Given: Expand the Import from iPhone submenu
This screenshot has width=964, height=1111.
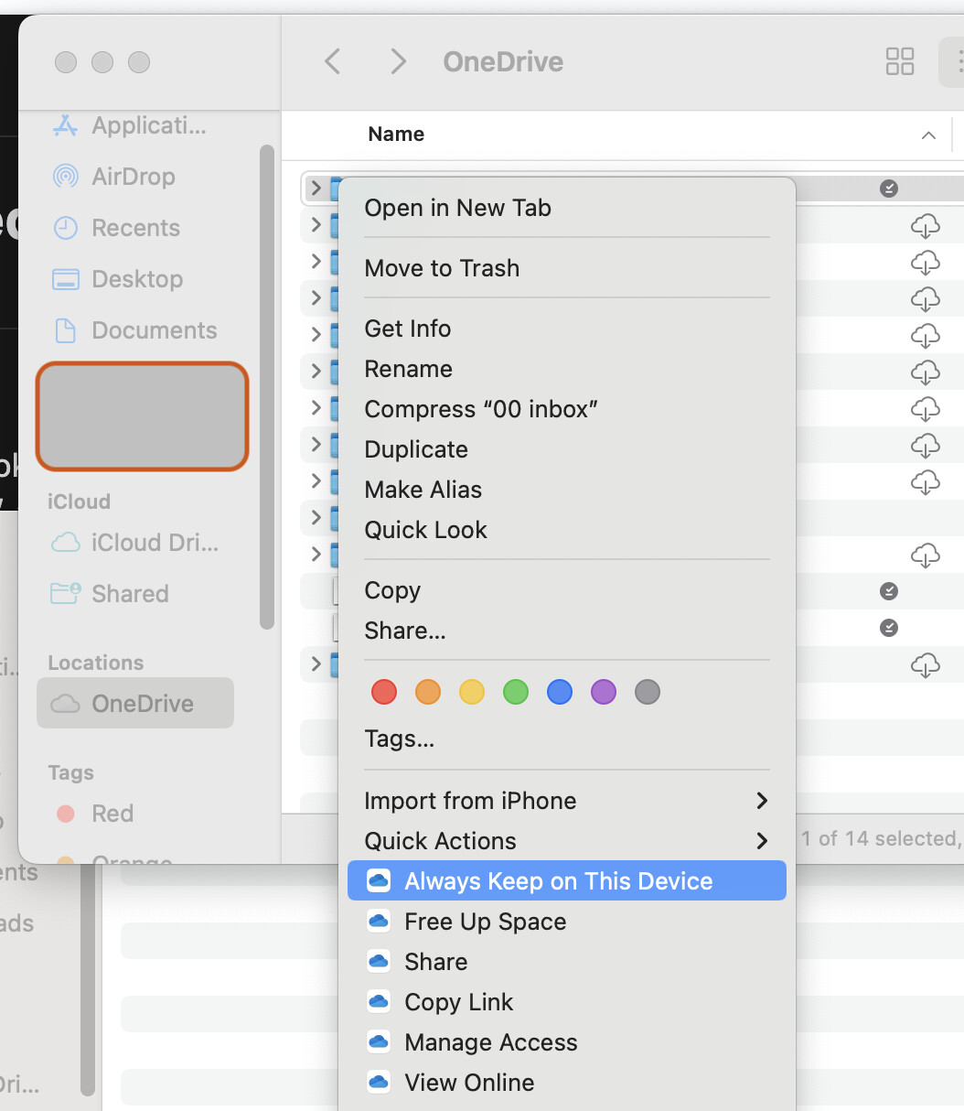Looking at the screenshot, I should click(x=567, y=801).
